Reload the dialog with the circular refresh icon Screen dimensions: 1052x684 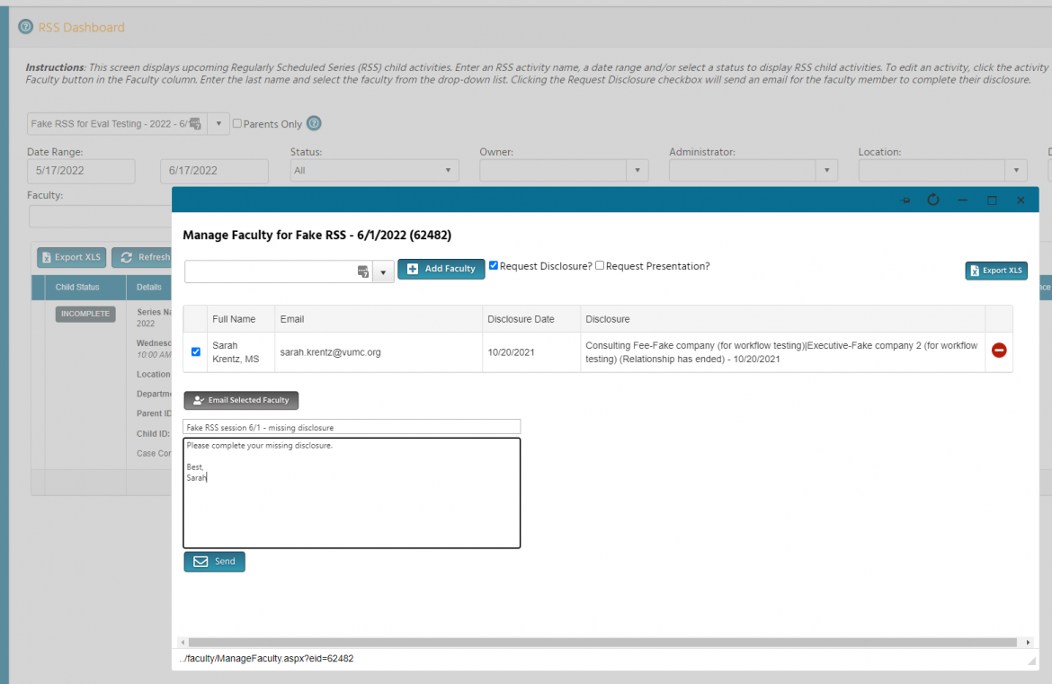pos(933,200)
